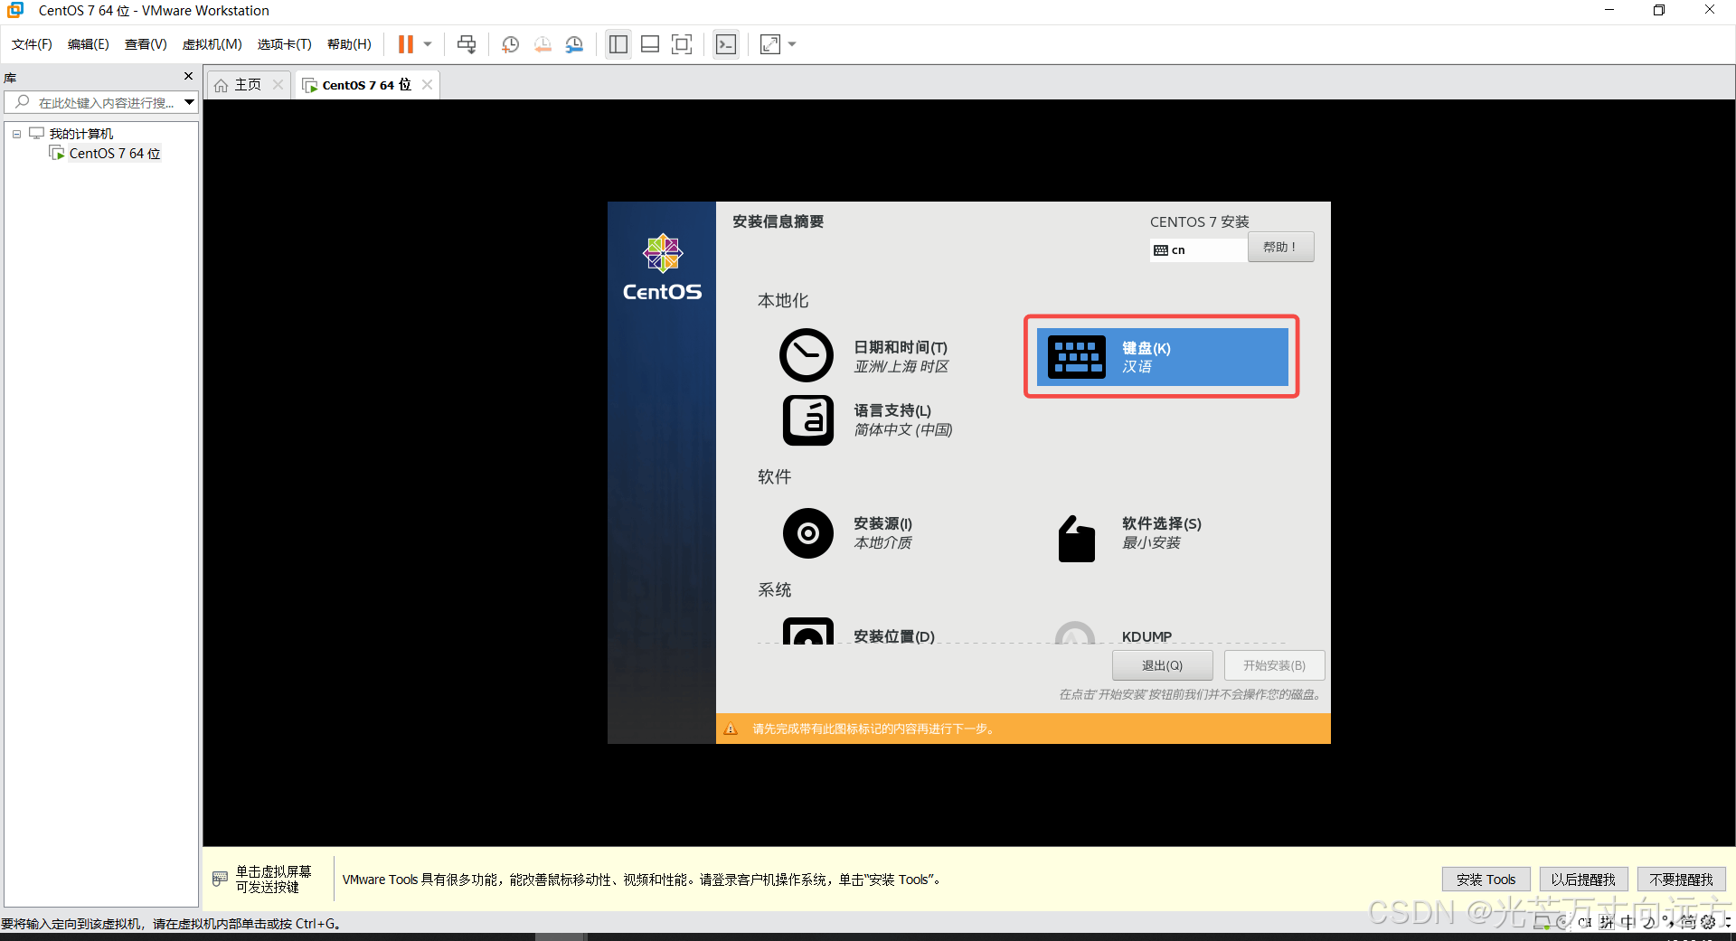The image size is (1736, 941).
Task: Collapse the 我的计算机 tree node
Action: click(x=16, y=134)
